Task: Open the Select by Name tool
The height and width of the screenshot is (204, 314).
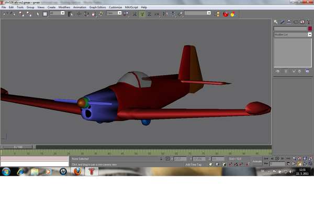Action: tap(71, 14)
